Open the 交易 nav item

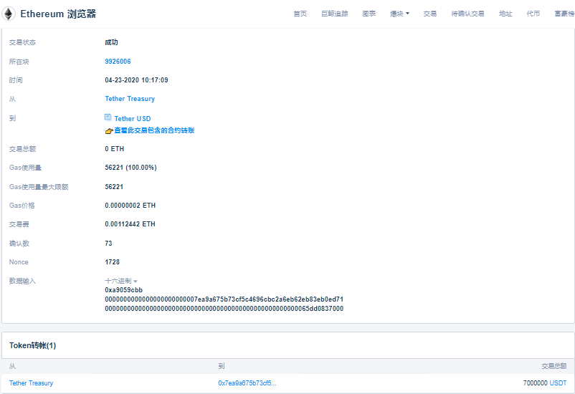tap(429, 14)
